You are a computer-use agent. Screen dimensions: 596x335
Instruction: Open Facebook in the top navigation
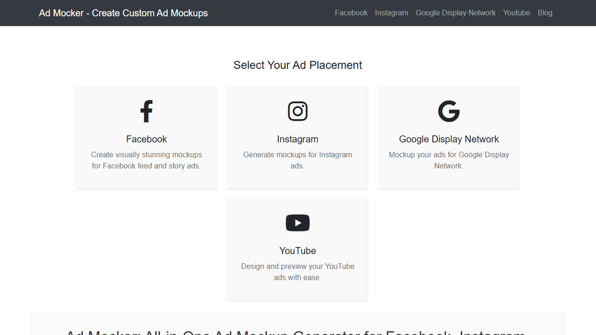click(x=351, y=13)
